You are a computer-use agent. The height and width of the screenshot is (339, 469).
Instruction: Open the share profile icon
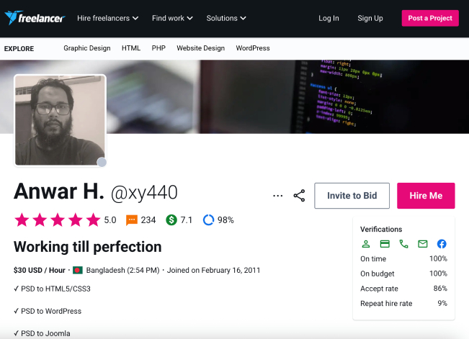299,196
